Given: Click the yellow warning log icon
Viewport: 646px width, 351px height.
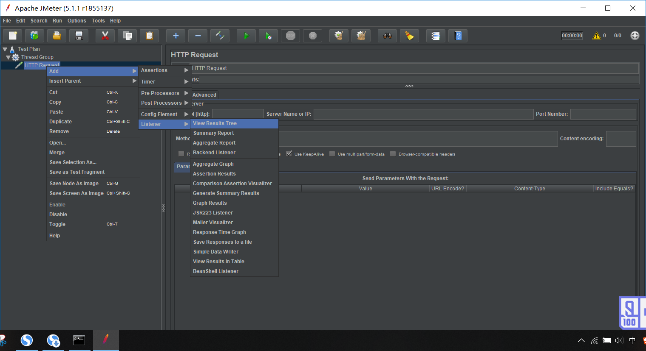Looking at the screenshot, I should 597,36.
